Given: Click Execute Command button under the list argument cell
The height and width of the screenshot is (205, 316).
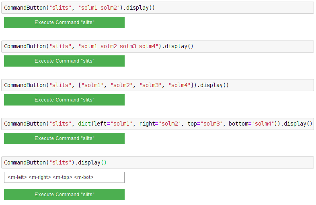Looking at the screenshot, I should coord(64,100).
